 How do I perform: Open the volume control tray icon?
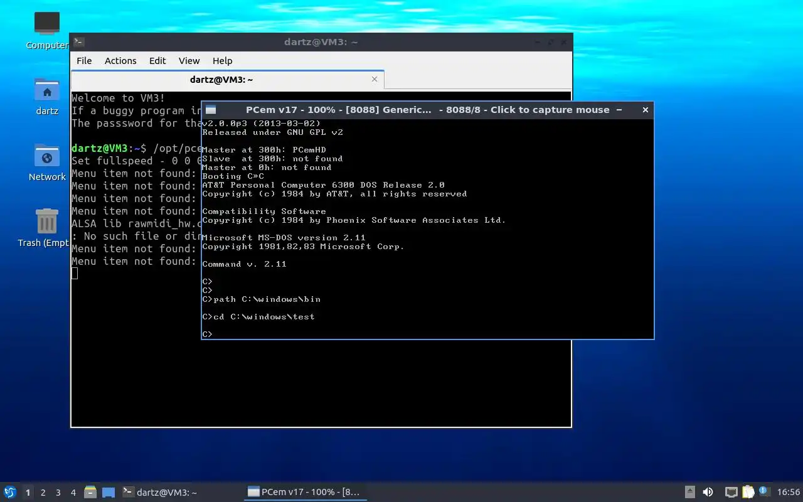(x=708, y=492)
